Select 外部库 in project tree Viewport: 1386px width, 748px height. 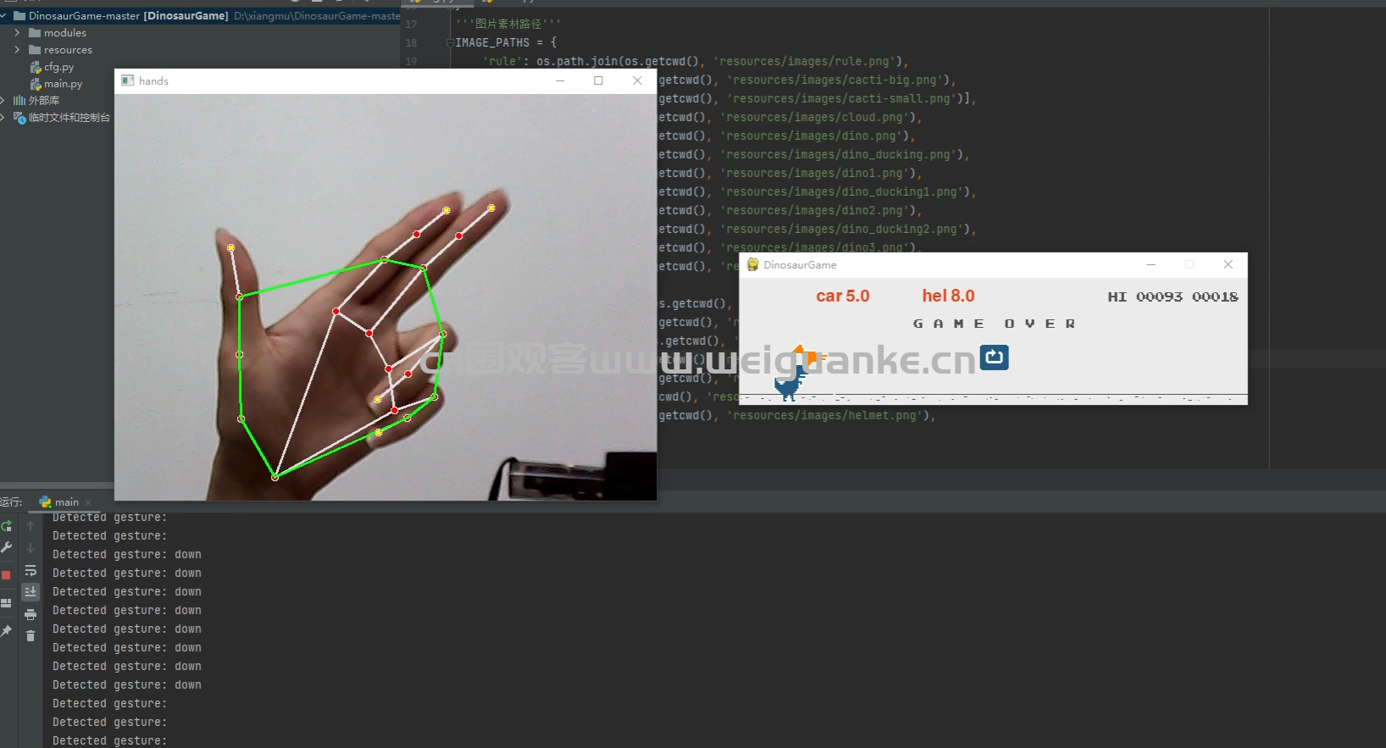point(36,101)
